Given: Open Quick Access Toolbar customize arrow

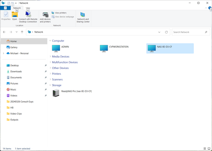Looking at the screenshot, I should point(16,3).
